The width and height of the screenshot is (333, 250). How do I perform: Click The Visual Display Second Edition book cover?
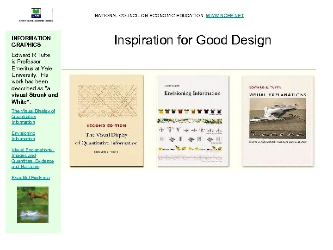coord(107,120)
